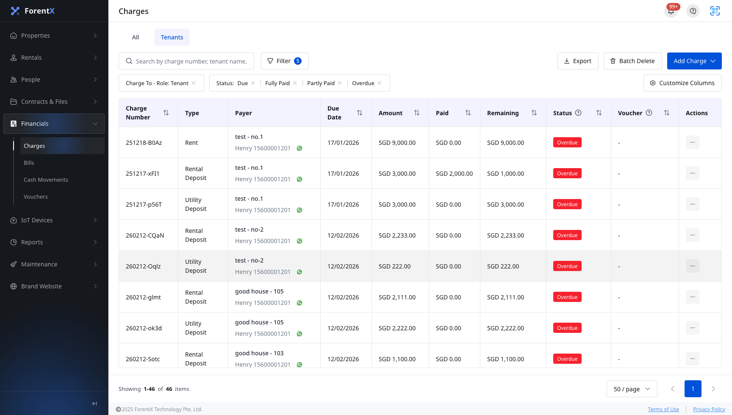Sort by Charge Number column icon
Viewport: 732px width, 415px height.
(166, 113)
